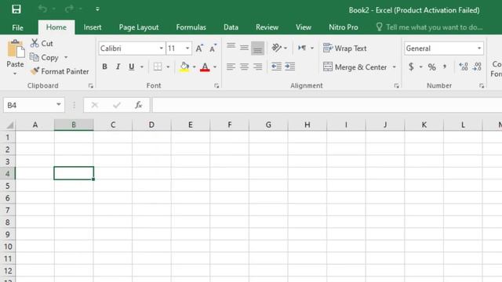502x282 pixels.
Task: Click the Increase Indent icon
Action: tap(289, 67)
